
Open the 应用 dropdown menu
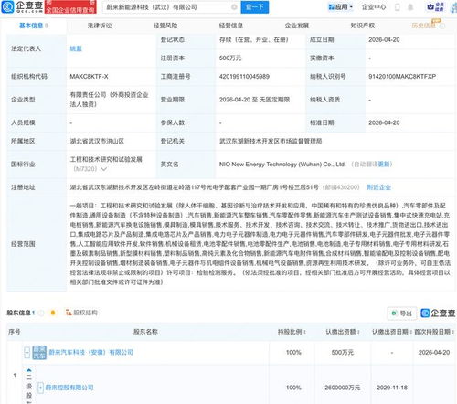pos(341,7)
